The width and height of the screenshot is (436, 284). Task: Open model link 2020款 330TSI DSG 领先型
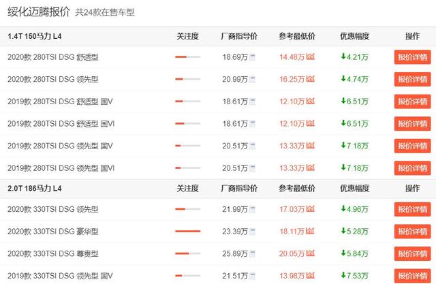tap(53, 209)
